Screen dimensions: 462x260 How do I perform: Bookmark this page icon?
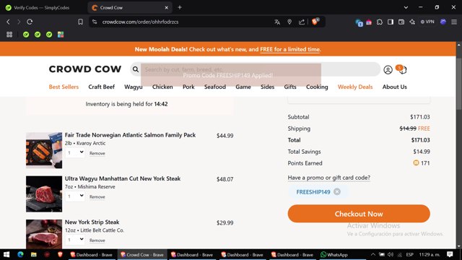point(80,22)
